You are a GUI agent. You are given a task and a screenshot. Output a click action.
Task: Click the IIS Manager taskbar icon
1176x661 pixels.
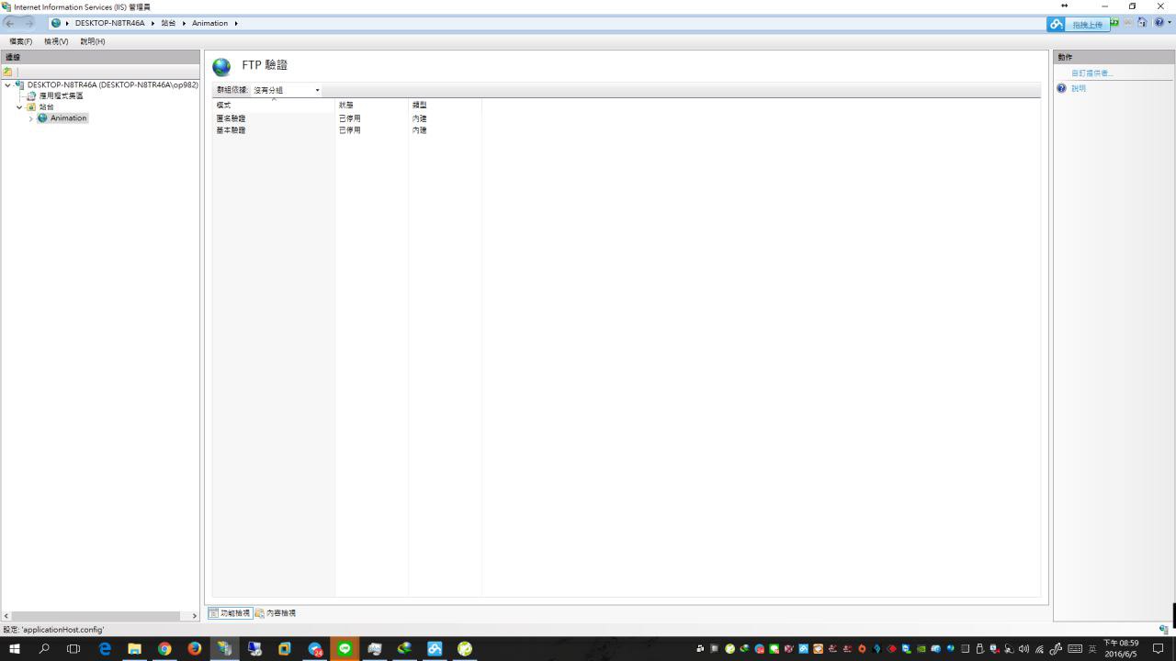pos(224,649)
